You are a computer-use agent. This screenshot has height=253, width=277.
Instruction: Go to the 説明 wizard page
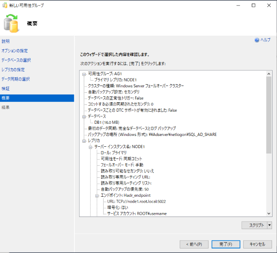tap(6, 41)
